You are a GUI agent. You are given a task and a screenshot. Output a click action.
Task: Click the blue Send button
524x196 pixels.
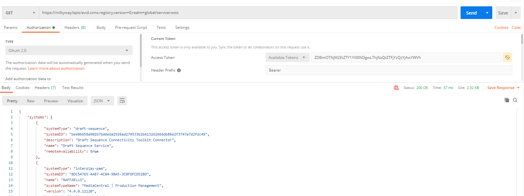[471, 13]
